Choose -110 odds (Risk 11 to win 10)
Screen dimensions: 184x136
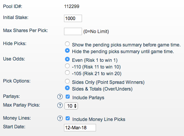[67, 66]
